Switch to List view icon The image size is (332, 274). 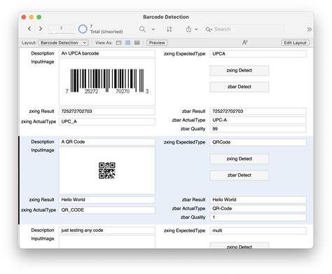tap(127, 43)
